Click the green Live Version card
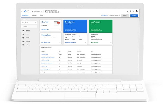The image size is (163, 104). click(101, 26)
